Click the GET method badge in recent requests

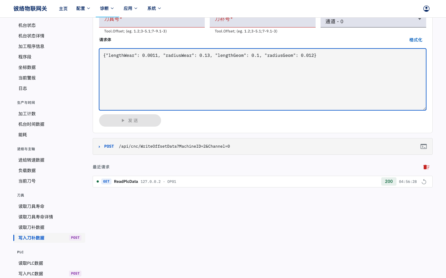[x=106, y=182]
